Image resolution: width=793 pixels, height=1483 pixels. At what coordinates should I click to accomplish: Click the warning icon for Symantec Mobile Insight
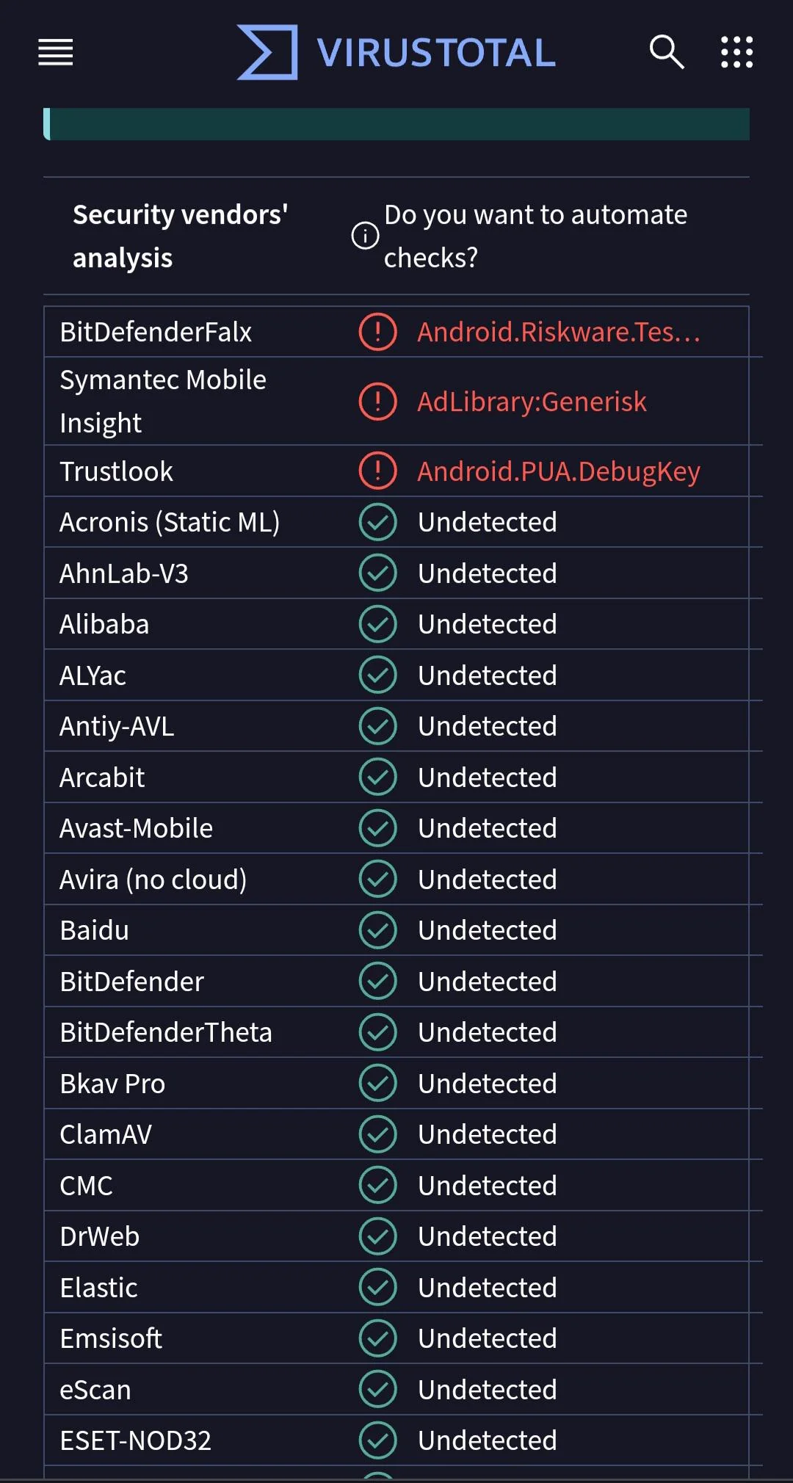(x=377, y=402)
